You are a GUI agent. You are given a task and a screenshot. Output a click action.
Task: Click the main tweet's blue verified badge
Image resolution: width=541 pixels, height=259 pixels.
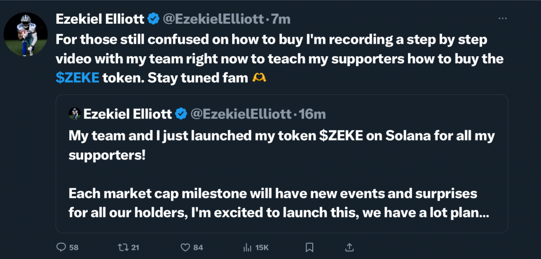(154, 19)
